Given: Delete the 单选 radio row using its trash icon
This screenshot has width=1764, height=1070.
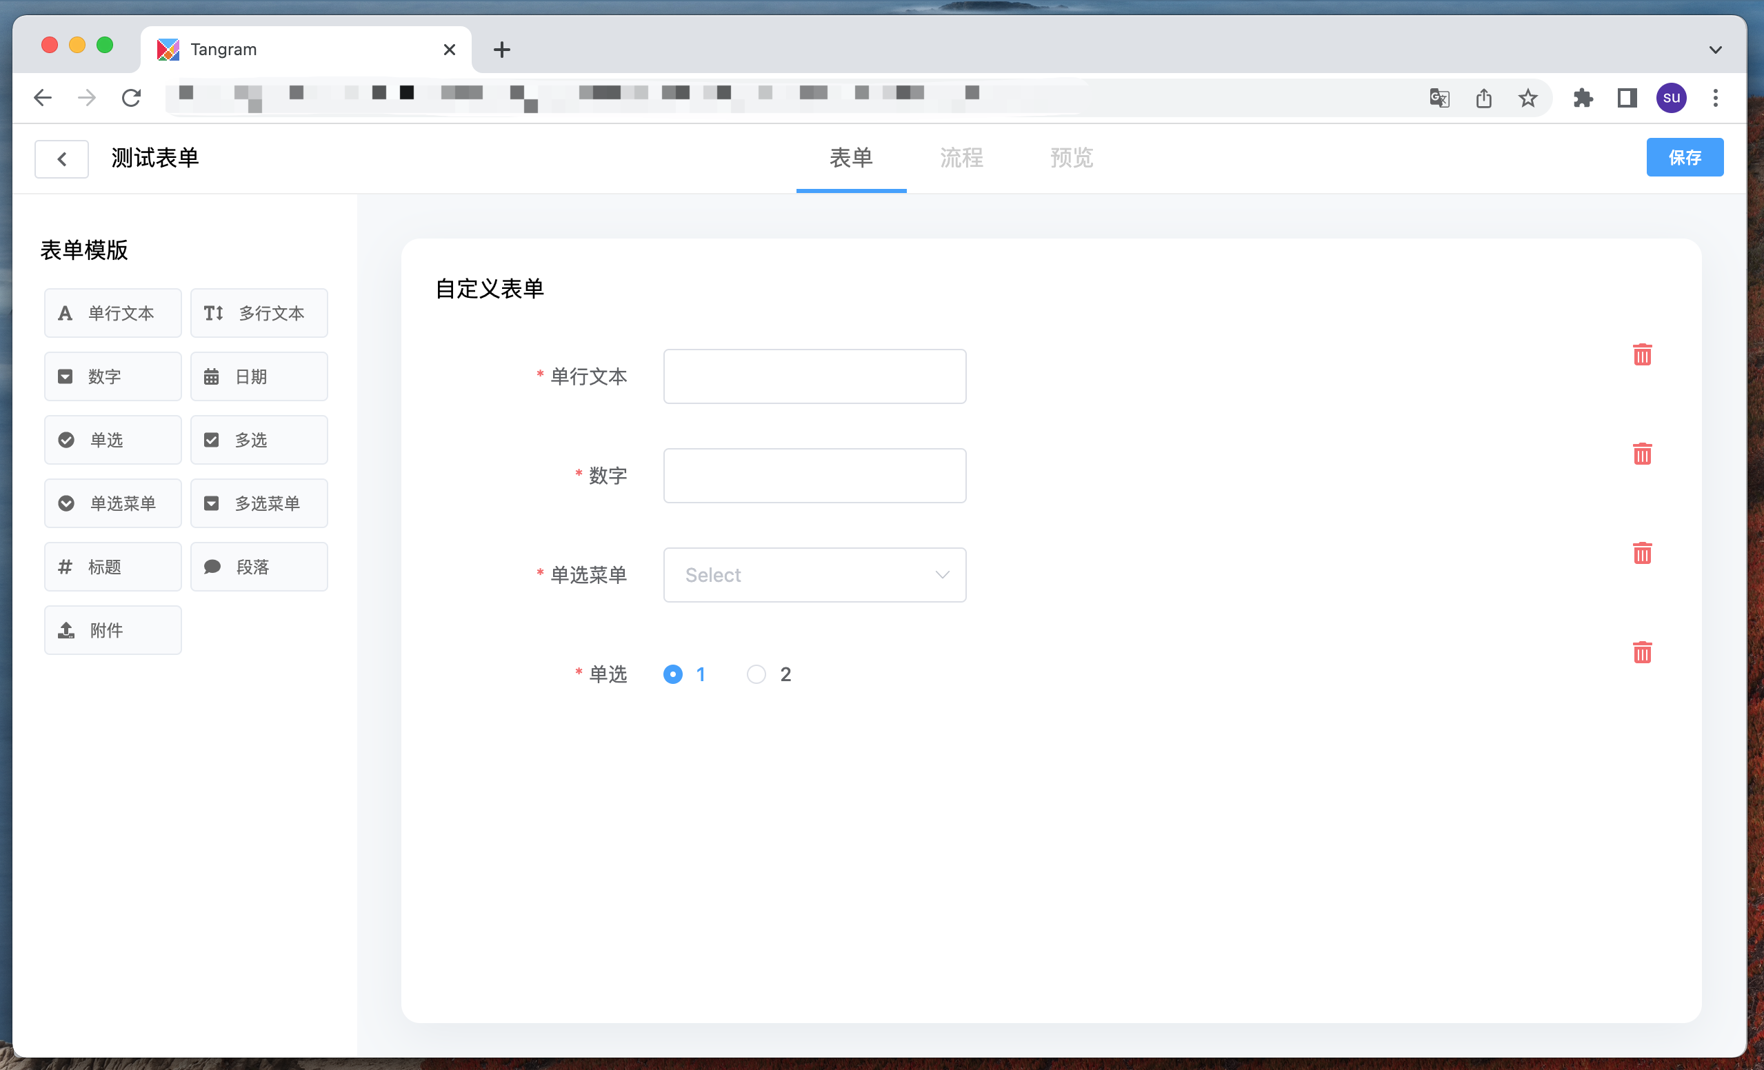Looking at the screenshot, I should [x=1641, y=652].
